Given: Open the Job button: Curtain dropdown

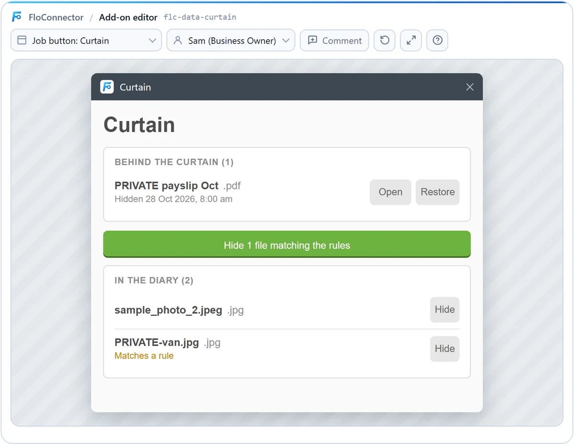Looking at the screenshot, I should pos(86,41).
